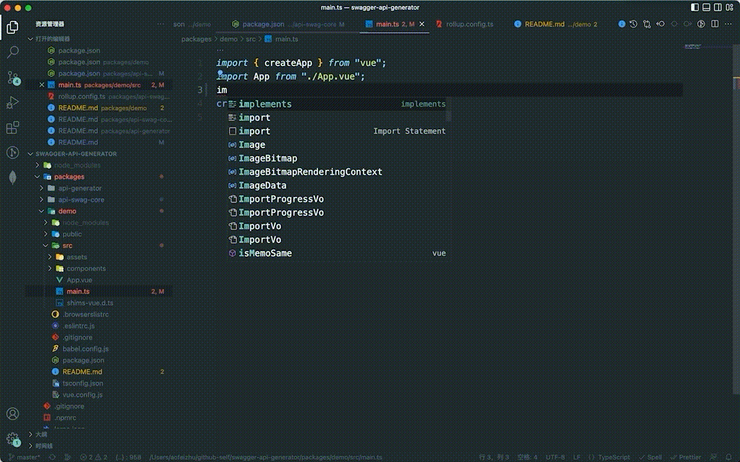Viewport: 740px width, 462px height.
Task: Toggle the bottom panel
Action: 707,8
